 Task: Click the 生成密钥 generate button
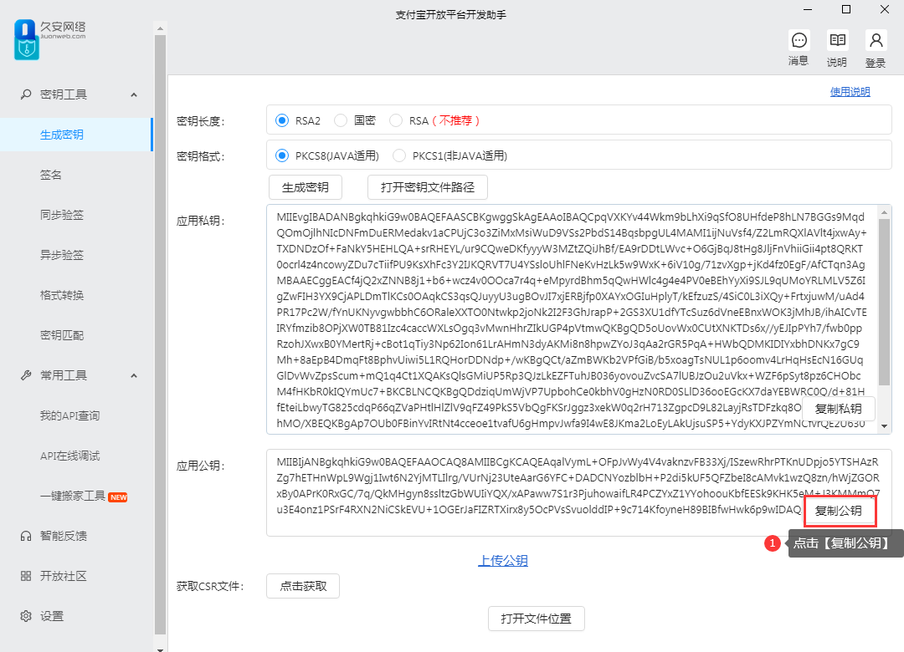pos(306,187)
